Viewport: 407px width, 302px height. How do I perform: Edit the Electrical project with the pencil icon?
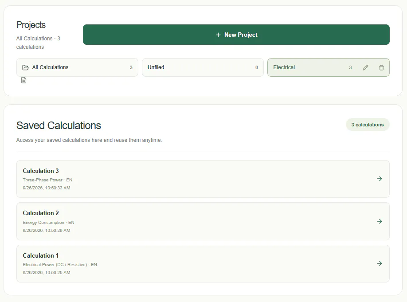365,67
